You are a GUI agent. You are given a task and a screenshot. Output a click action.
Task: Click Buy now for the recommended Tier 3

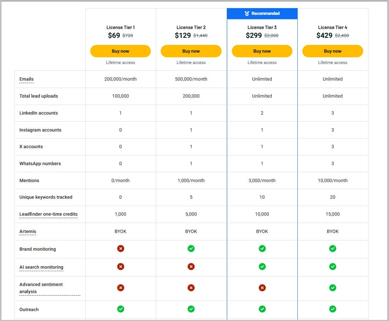pyautogui.click(x=262, y=51)
